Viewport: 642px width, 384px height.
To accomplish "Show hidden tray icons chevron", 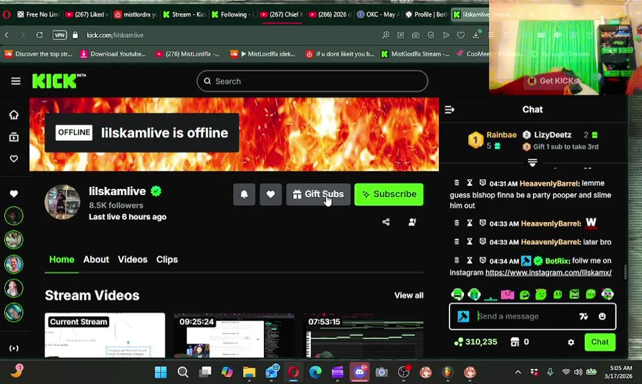I will point(517,372).
